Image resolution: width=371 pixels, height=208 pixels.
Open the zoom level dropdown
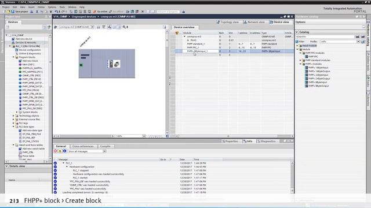coord(144,136)
